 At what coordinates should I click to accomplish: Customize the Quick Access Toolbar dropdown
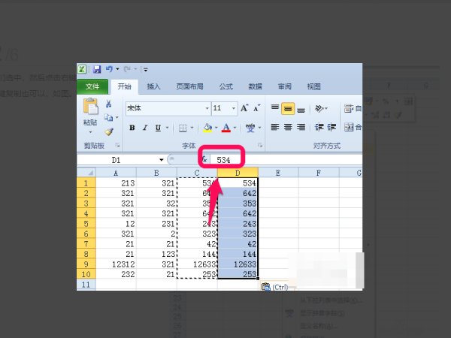click(146, 70)
